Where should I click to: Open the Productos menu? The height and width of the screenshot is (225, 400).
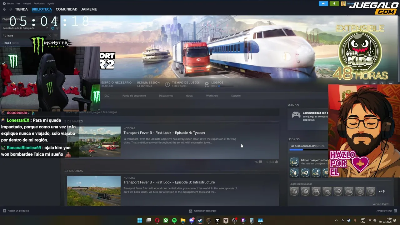tap(39, 3)
